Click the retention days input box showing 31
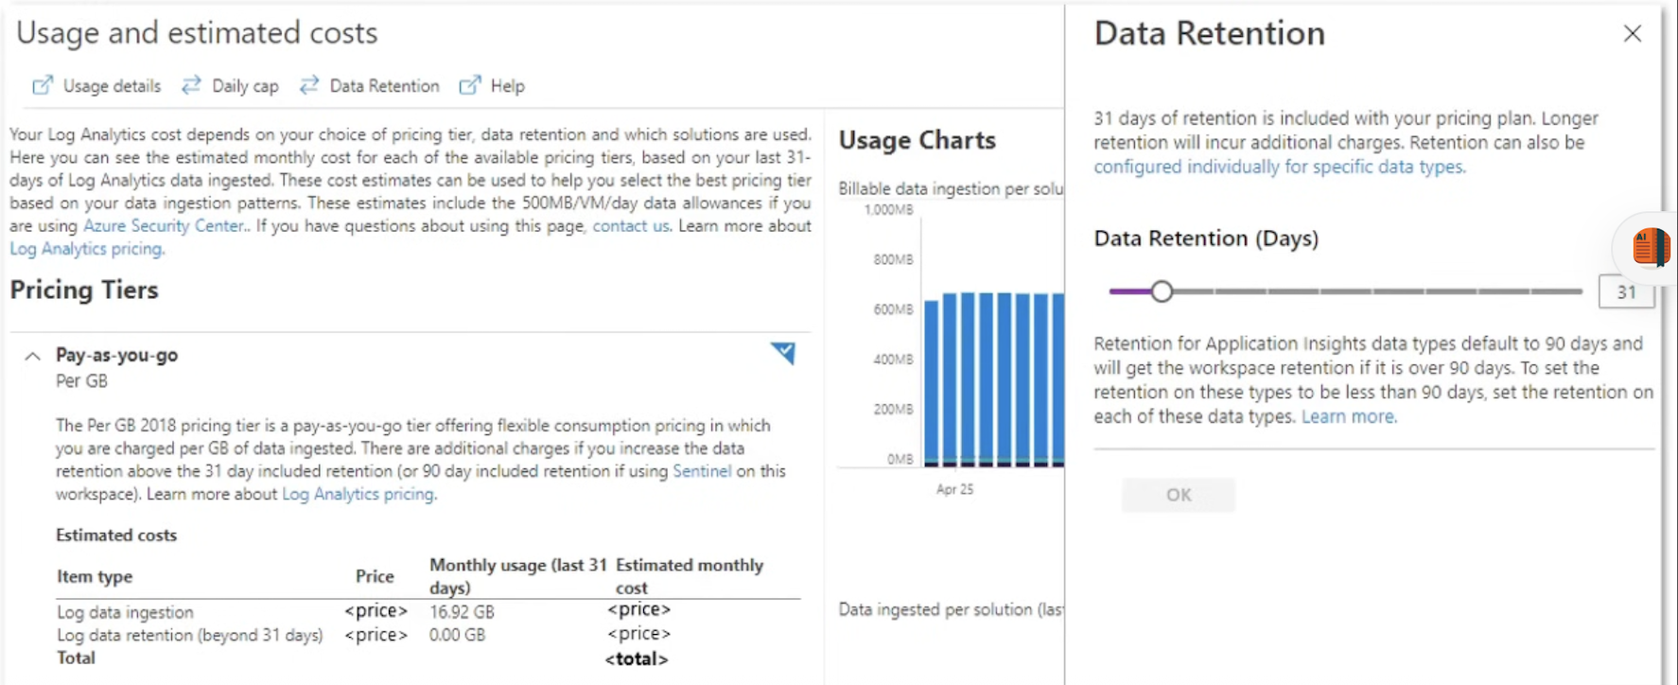Image resolution: width=1678 pixels, height=685 pixels. pyautogui.click(x=1625, y=291)
